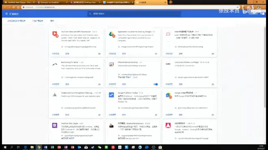The image size is (268, 150).
Task: Open Task View from the taskbar
Action: click(x=18, y=147)
